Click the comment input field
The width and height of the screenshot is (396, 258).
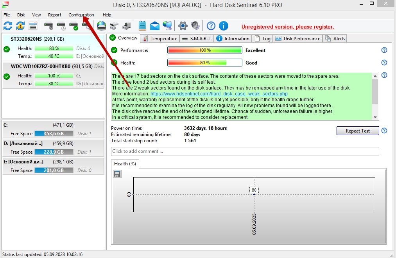click(x=245, y=151)
